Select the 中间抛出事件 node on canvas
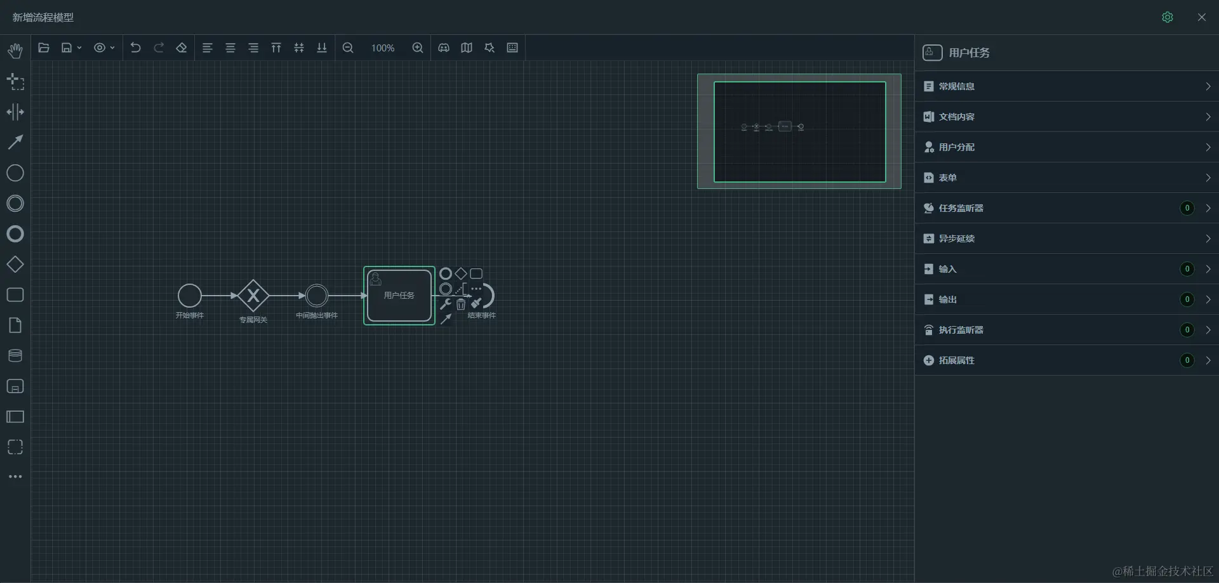The width and height of the screenshot is (1219, 583). coord(316,295)
